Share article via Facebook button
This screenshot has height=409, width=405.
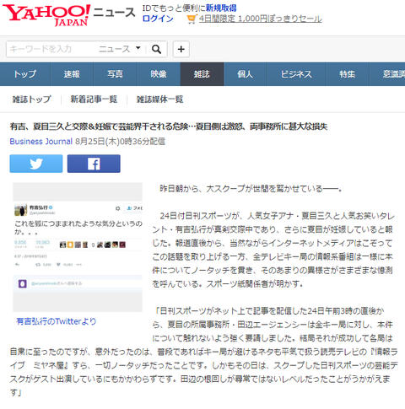coord(94,164)
